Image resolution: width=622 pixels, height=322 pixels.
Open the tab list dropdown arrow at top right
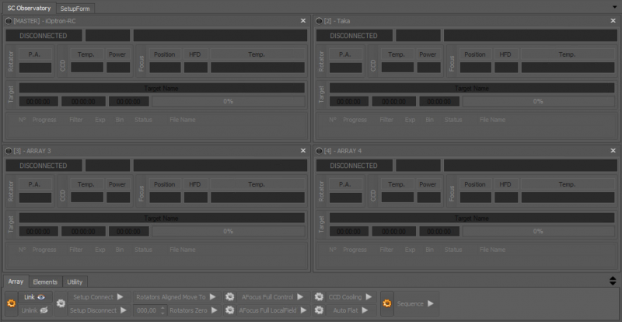coord(614,7)
